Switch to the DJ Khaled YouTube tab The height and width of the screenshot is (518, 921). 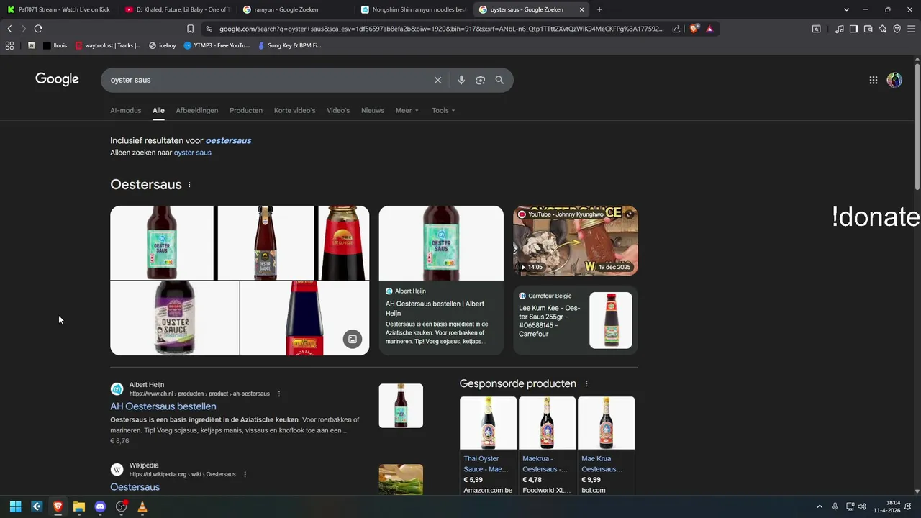176,9
